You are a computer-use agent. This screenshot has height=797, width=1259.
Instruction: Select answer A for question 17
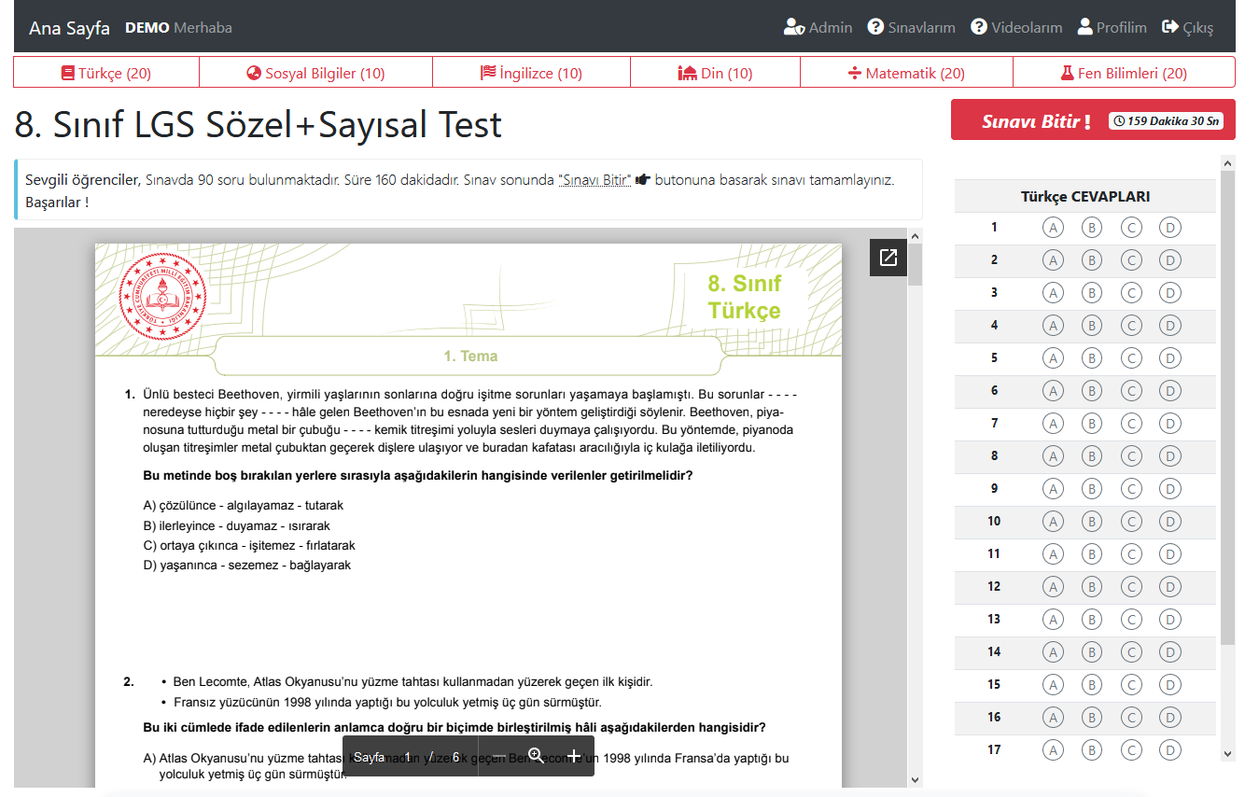(1053, 749)
